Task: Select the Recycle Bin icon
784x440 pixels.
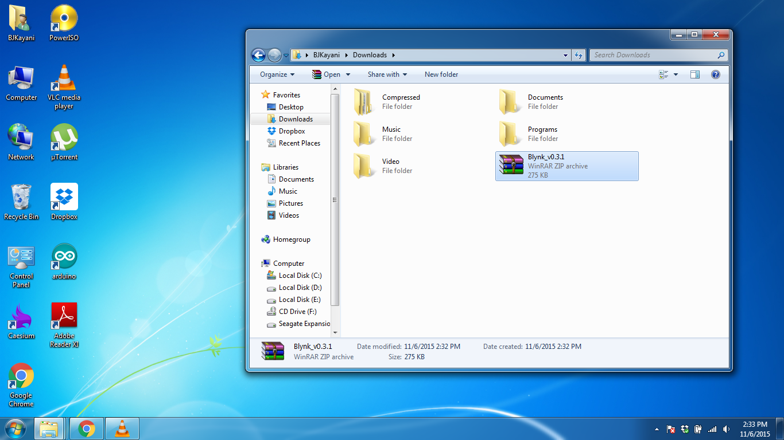Action: pos(21,202)
